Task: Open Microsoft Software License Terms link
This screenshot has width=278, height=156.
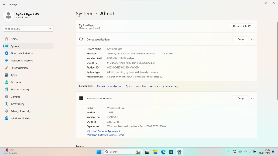Action: point(105,135)
